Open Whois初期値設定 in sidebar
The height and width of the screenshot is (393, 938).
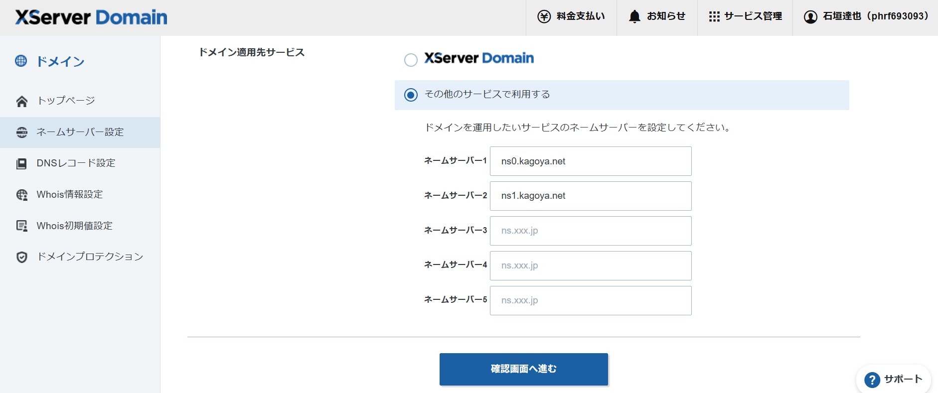pyautogui.click(x=80, y=226)
